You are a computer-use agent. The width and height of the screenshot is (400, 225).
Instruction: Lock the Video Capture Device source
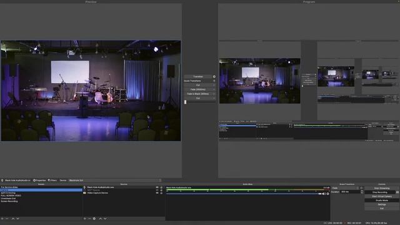161,193
